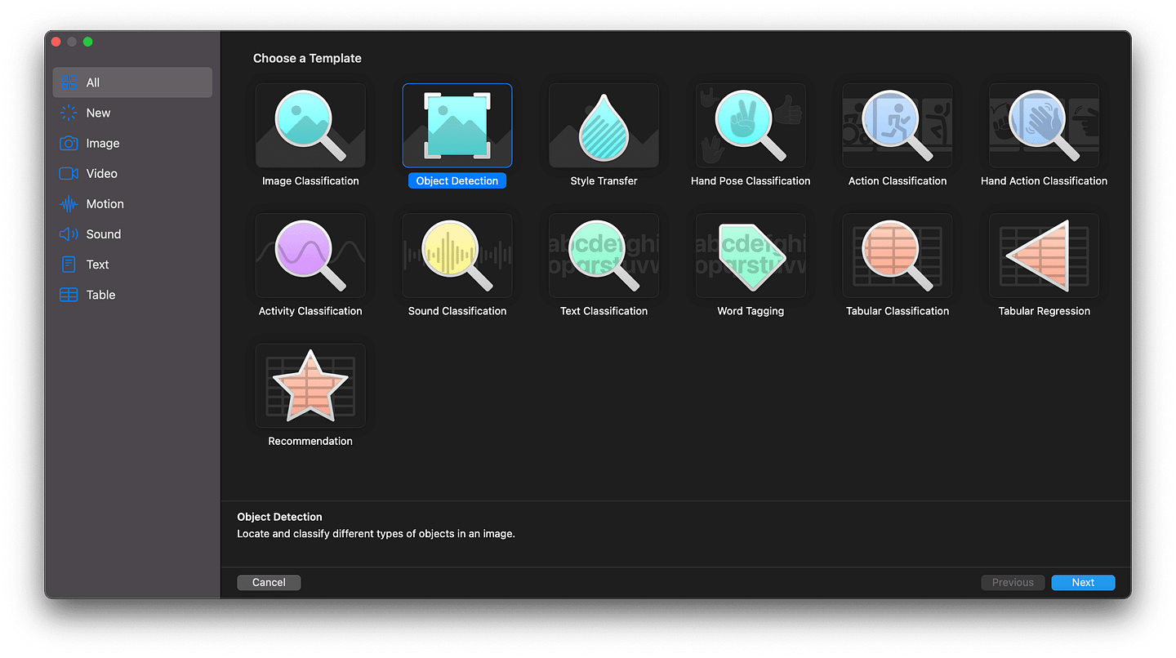Screen dimensions: 1176x658
Task: Select Hand Action Classification template icon
Action: pyautogui.click(x=1044, y=126)
